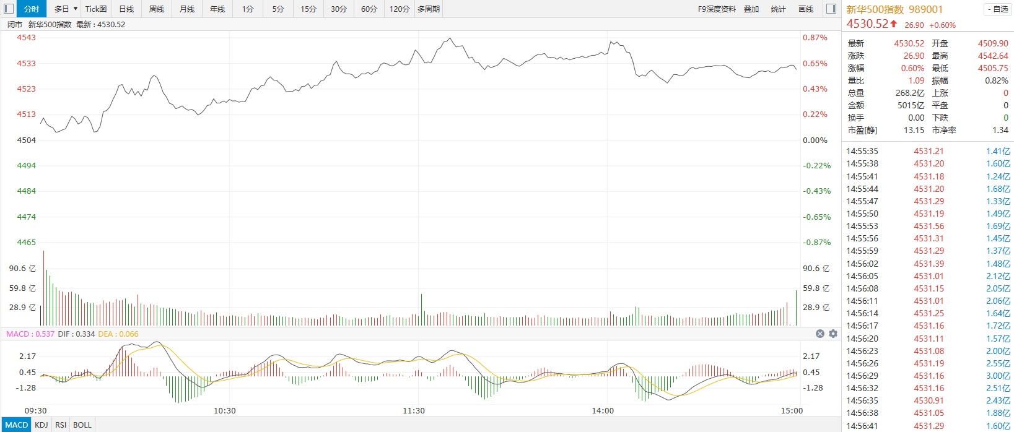The width and height of the screenshot is (1014, 432).
Task: Open MACD indicator settings gear
Action: click(x=833, y=334)
